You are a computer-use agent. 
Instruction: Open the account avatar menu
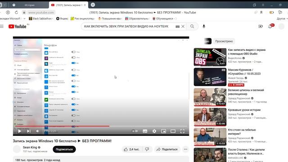tap(281, 27)
